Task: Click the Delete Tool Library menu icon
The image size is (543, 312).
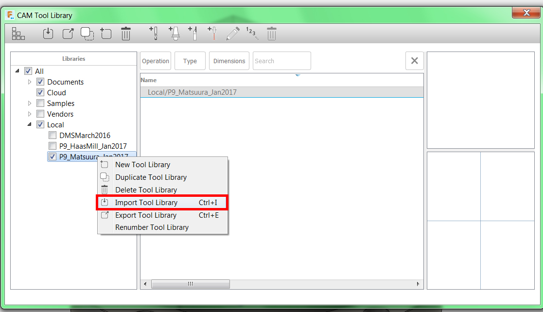Action: coord(105,190)
